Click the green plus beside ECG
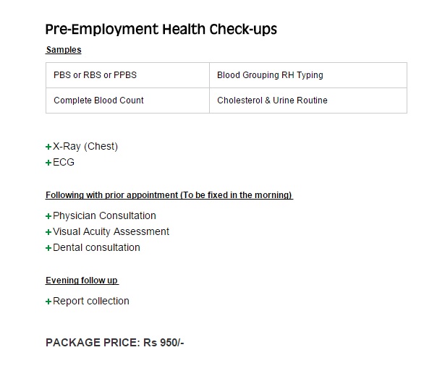The image size is (437, 389). click(x=48, y=163)
